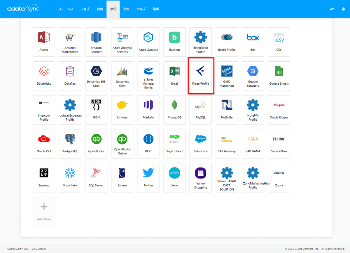This screenshot has height=253, width=350.
Task: Pick the ServiceNow connector tile
Action: 279,144
